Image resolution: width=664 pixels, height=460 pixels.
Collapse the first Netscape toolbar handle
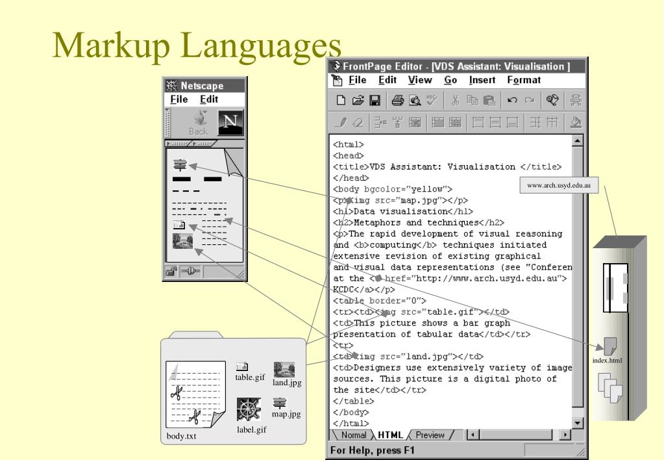178,144
